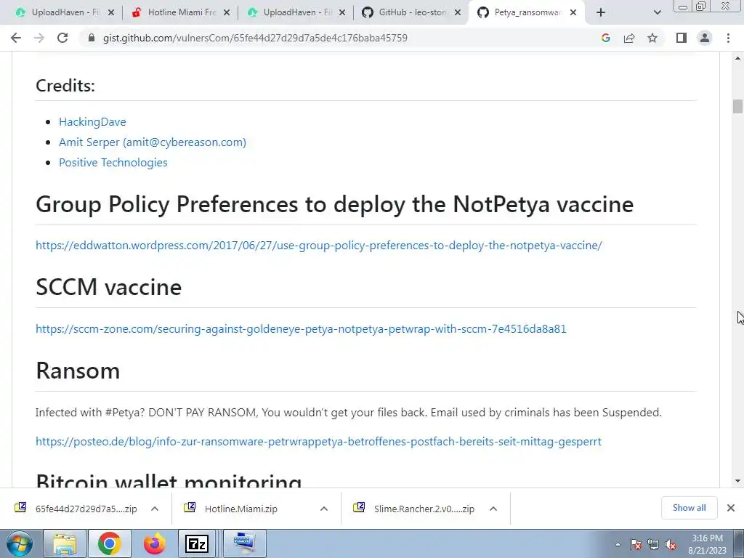Close the Hotline Miami Free tab
The image size is (744, 558).
pos(227,12)
